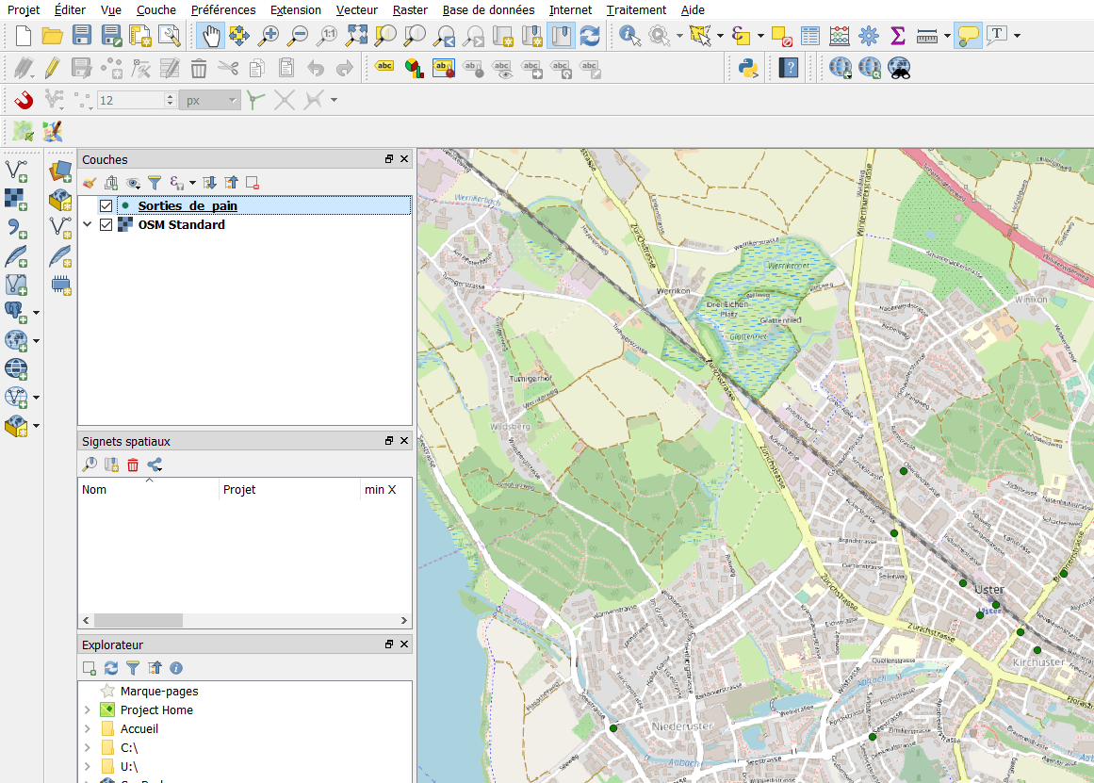
Task: Click the snapping tolerance value field
Action: tap(129, 100)
